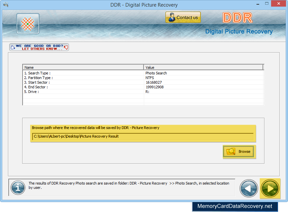The width and height of the screenshot is (288, 212).
Task: Select the '5. Drive :' row
Action: click(x=143, y=92)
